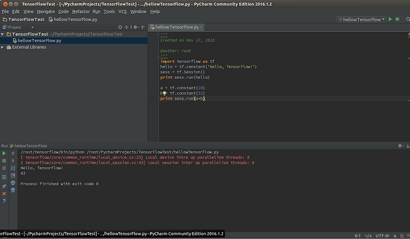Toggle soft wraps in console output
The image size is (410, 239).
(13, 168)
